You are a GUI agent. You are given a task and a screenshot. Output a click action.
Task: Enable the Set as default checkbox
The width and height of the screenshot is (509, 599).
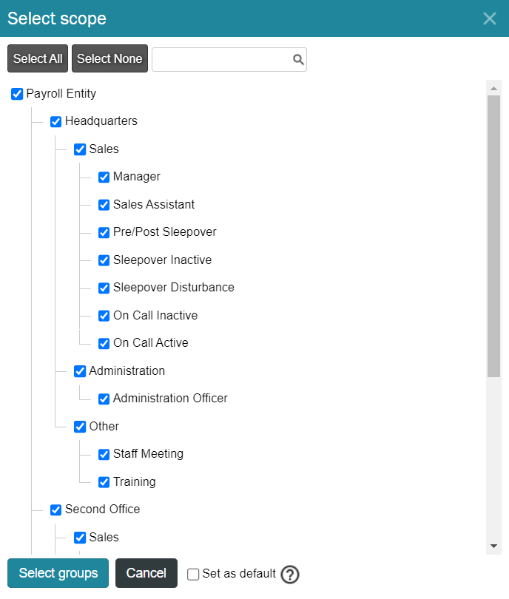pos(193,574)
